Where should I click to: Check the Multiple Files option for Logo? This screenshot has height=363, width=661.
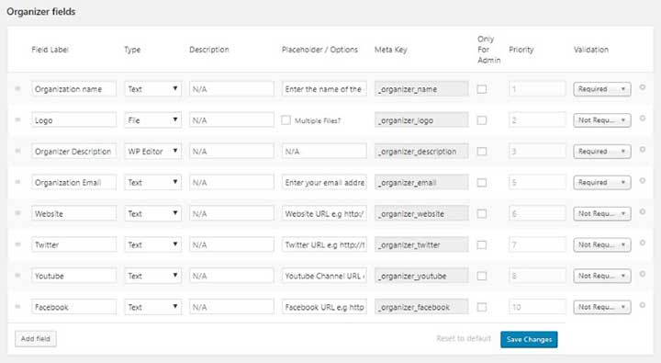(286, 120)
